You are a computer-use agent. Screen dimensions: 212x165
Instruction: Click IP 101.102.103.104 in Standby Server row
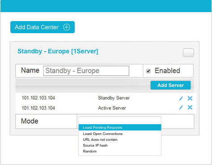pos(39,98)
